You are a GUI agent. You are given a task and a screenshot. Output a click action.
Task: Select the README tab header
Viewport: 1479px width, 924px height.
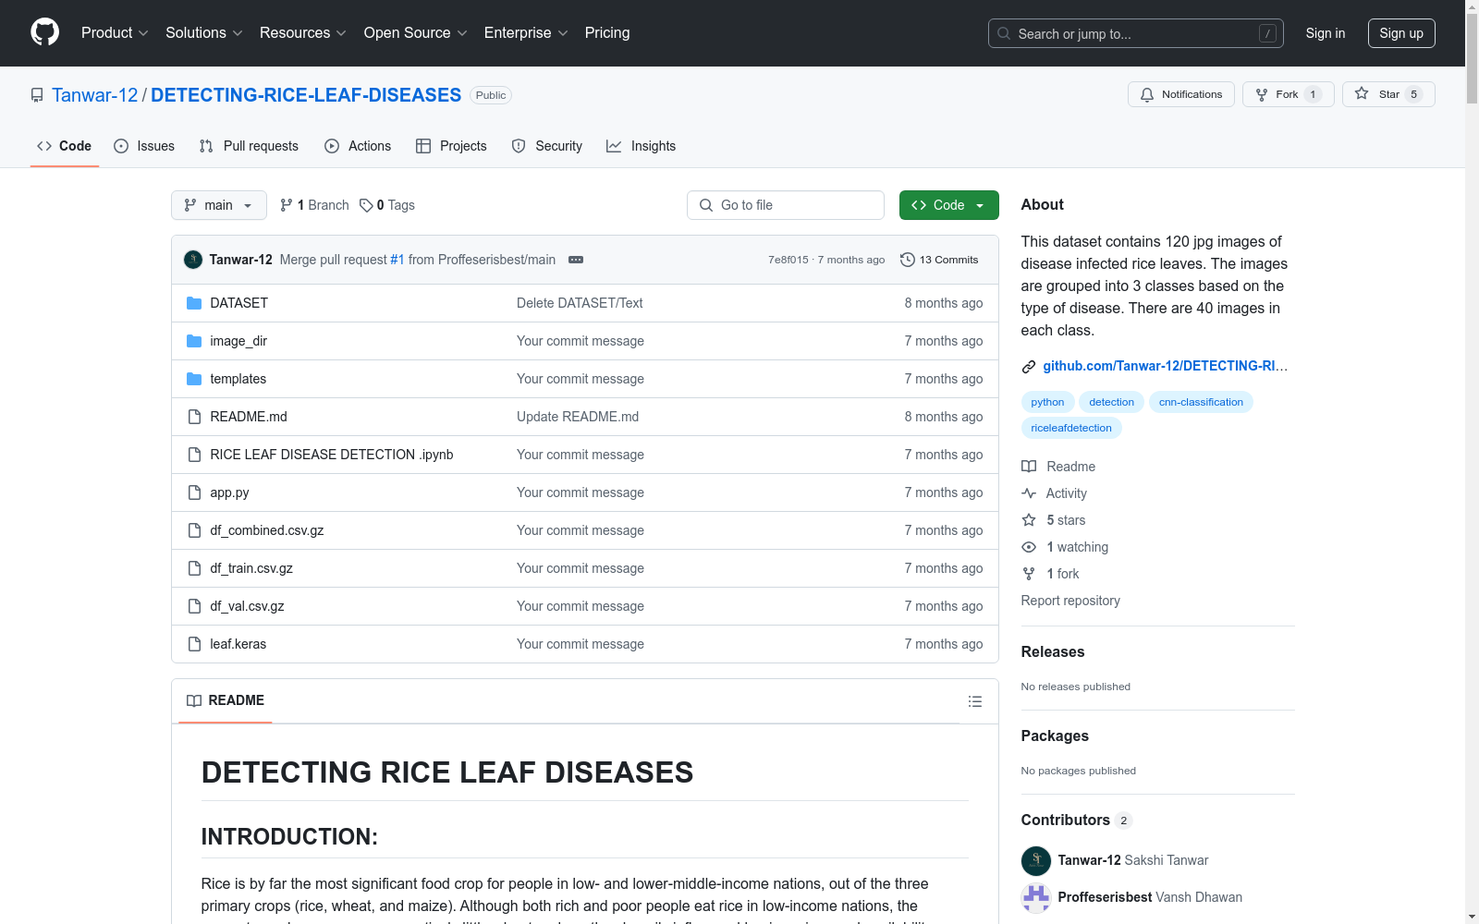[x=226, y=700]
